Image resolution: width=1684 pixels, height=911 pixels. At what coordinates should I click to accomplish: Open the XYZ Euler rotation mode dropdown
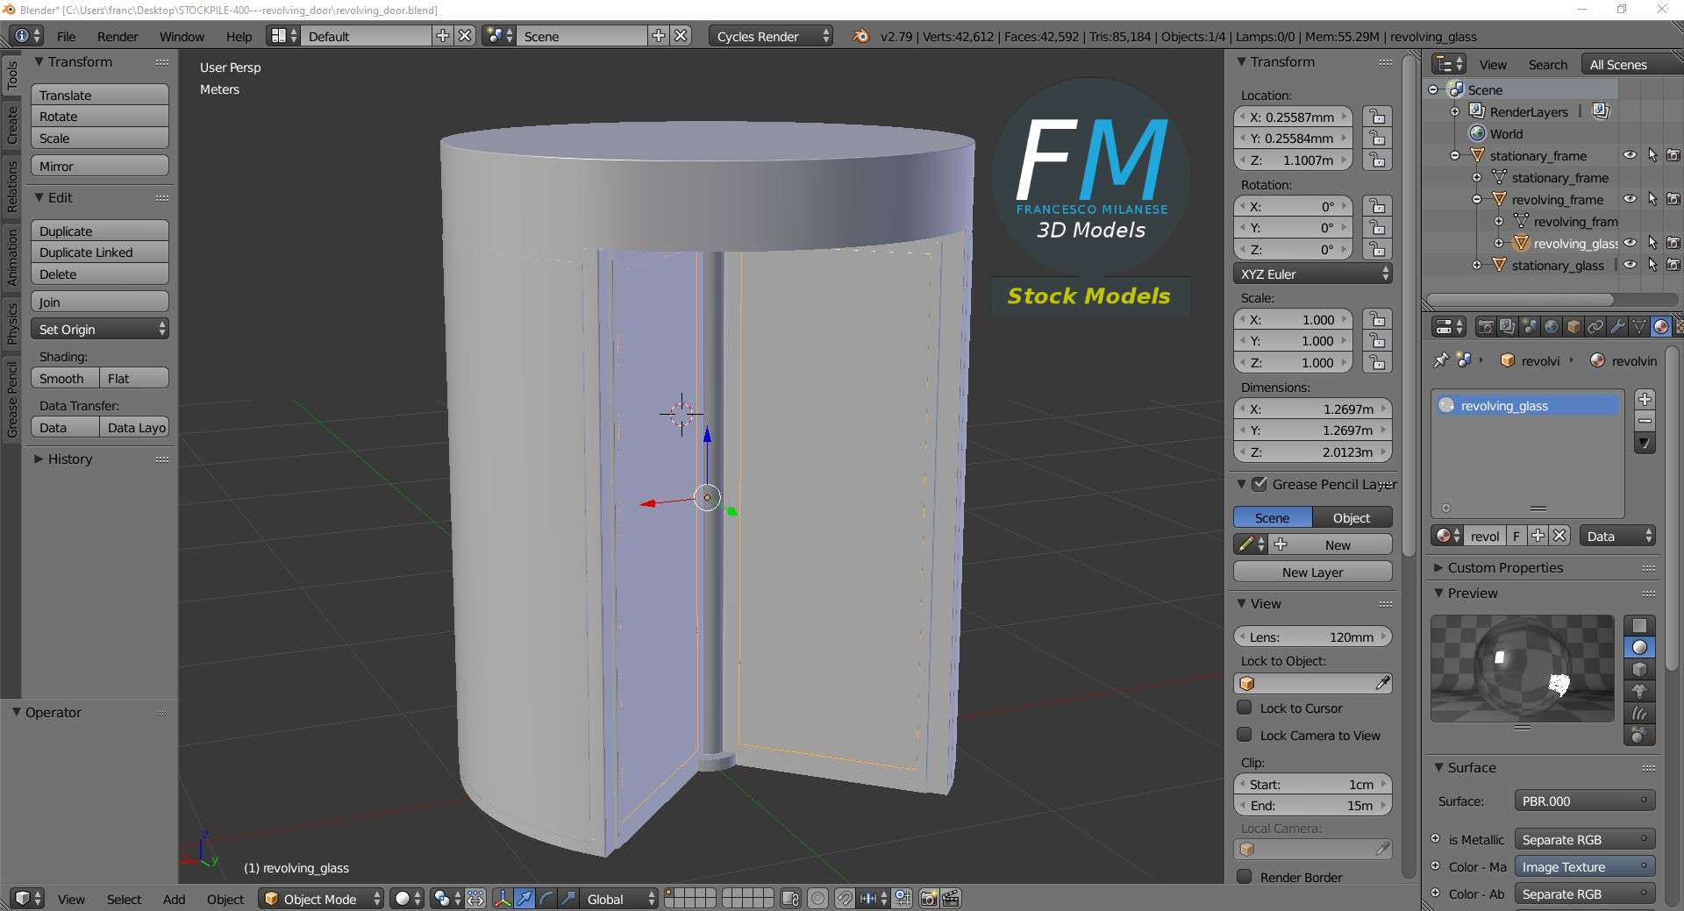(1313, 274)
